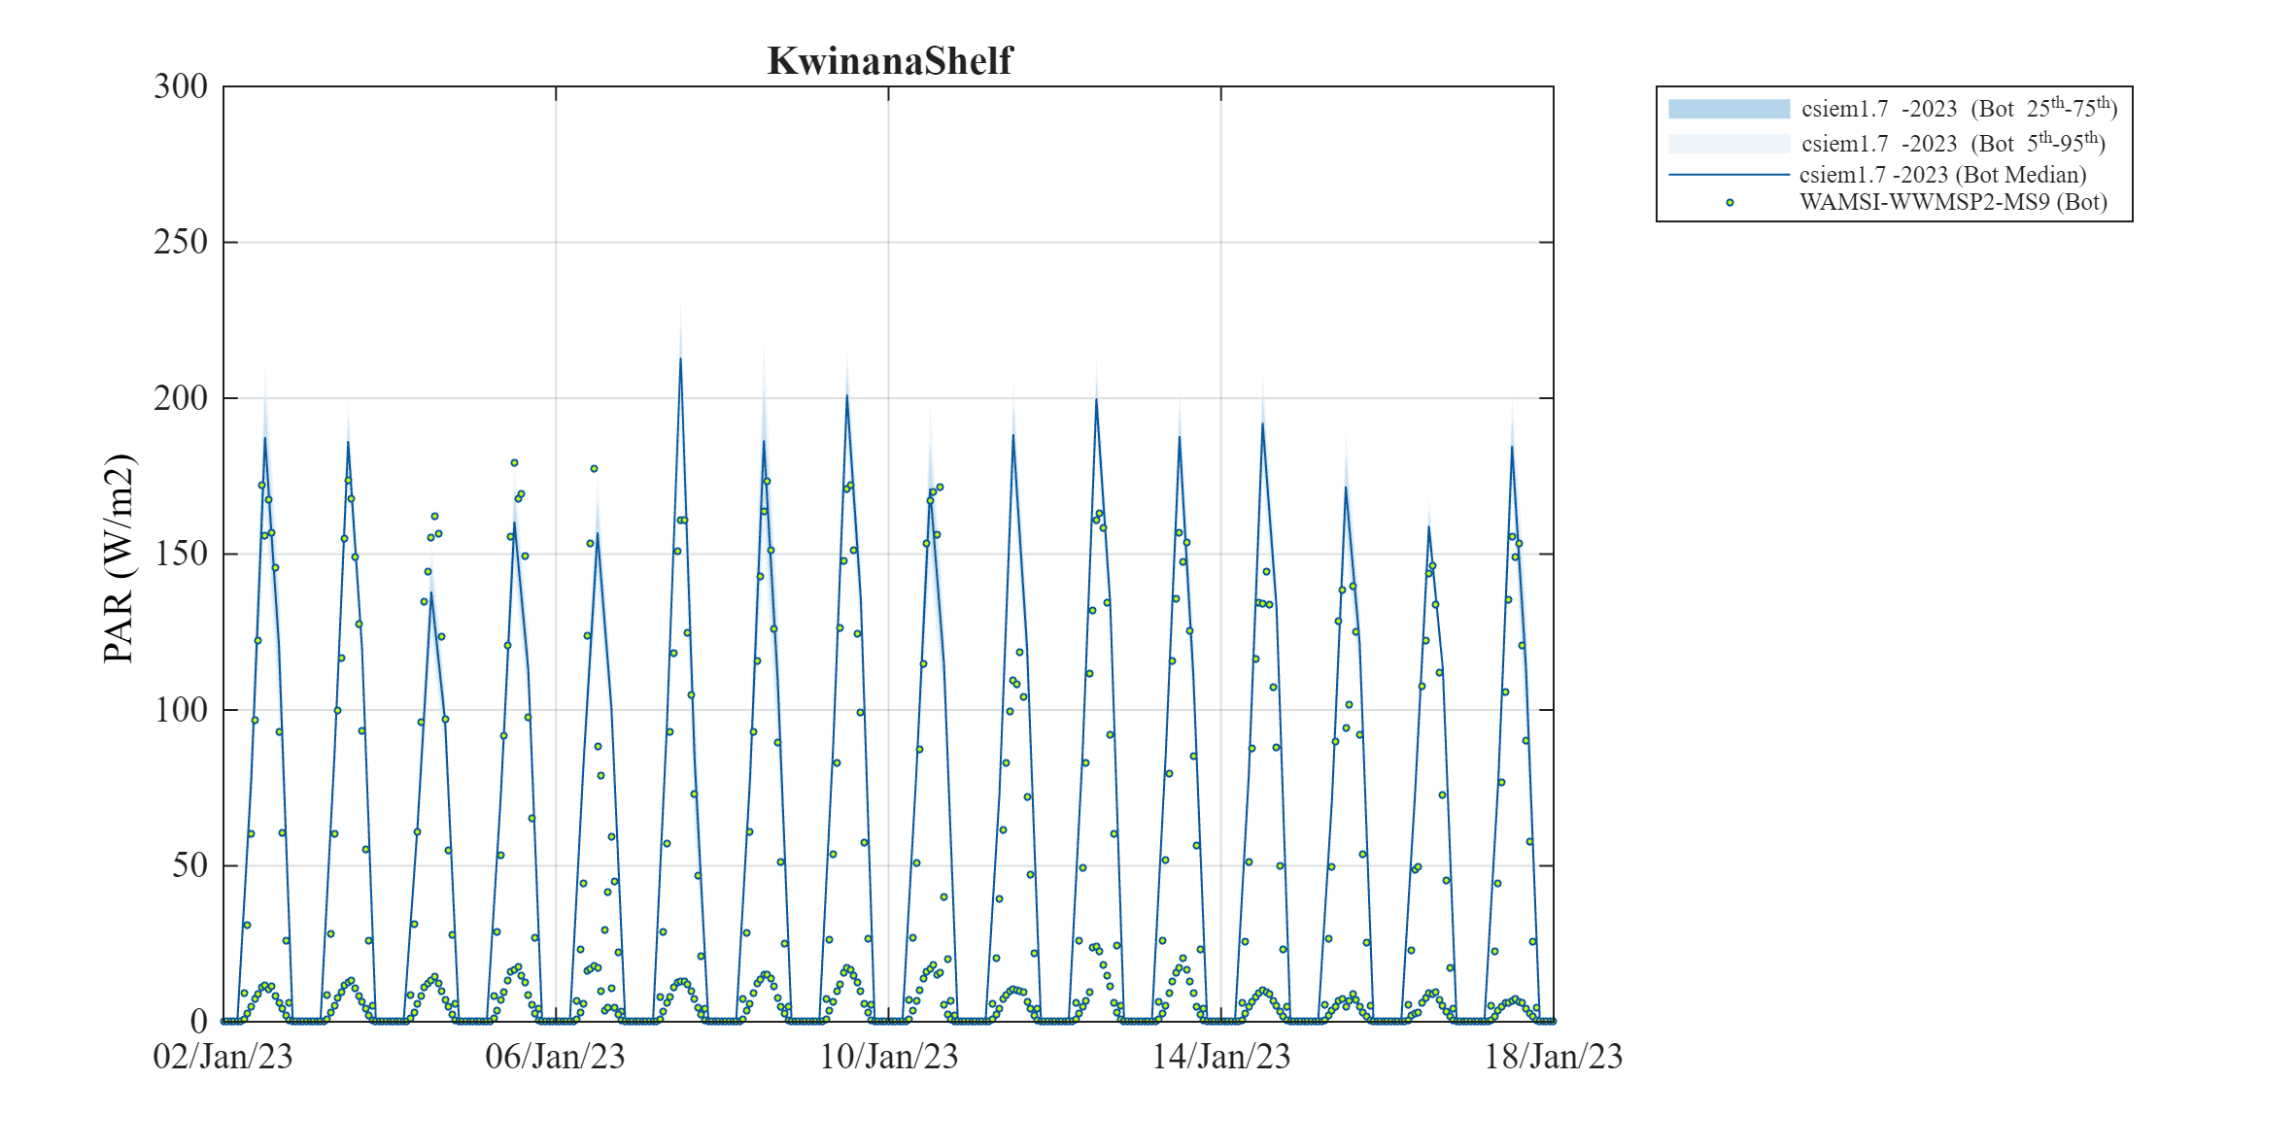Click the 150 y-axis tick label
The image size is (2296, 1148).
click(181, 554)
